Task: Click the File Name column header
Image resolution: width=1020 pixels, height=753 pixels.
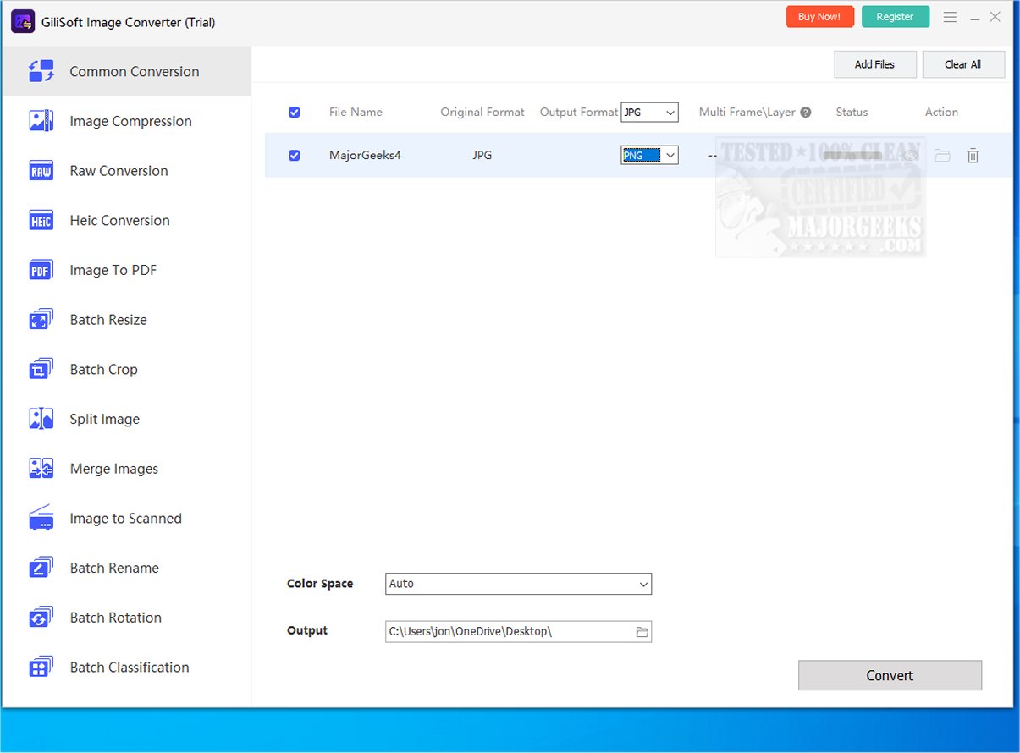Action: (356, 112)
